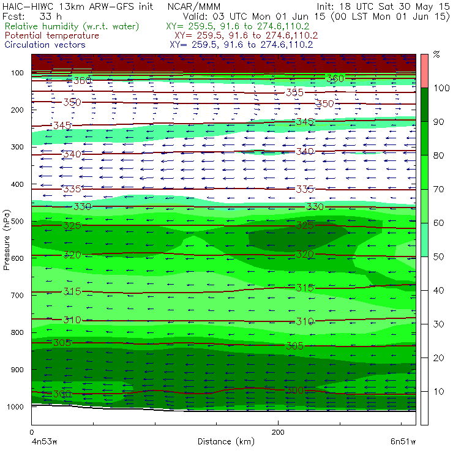Click the green XY coordinates line

[238, 26]
